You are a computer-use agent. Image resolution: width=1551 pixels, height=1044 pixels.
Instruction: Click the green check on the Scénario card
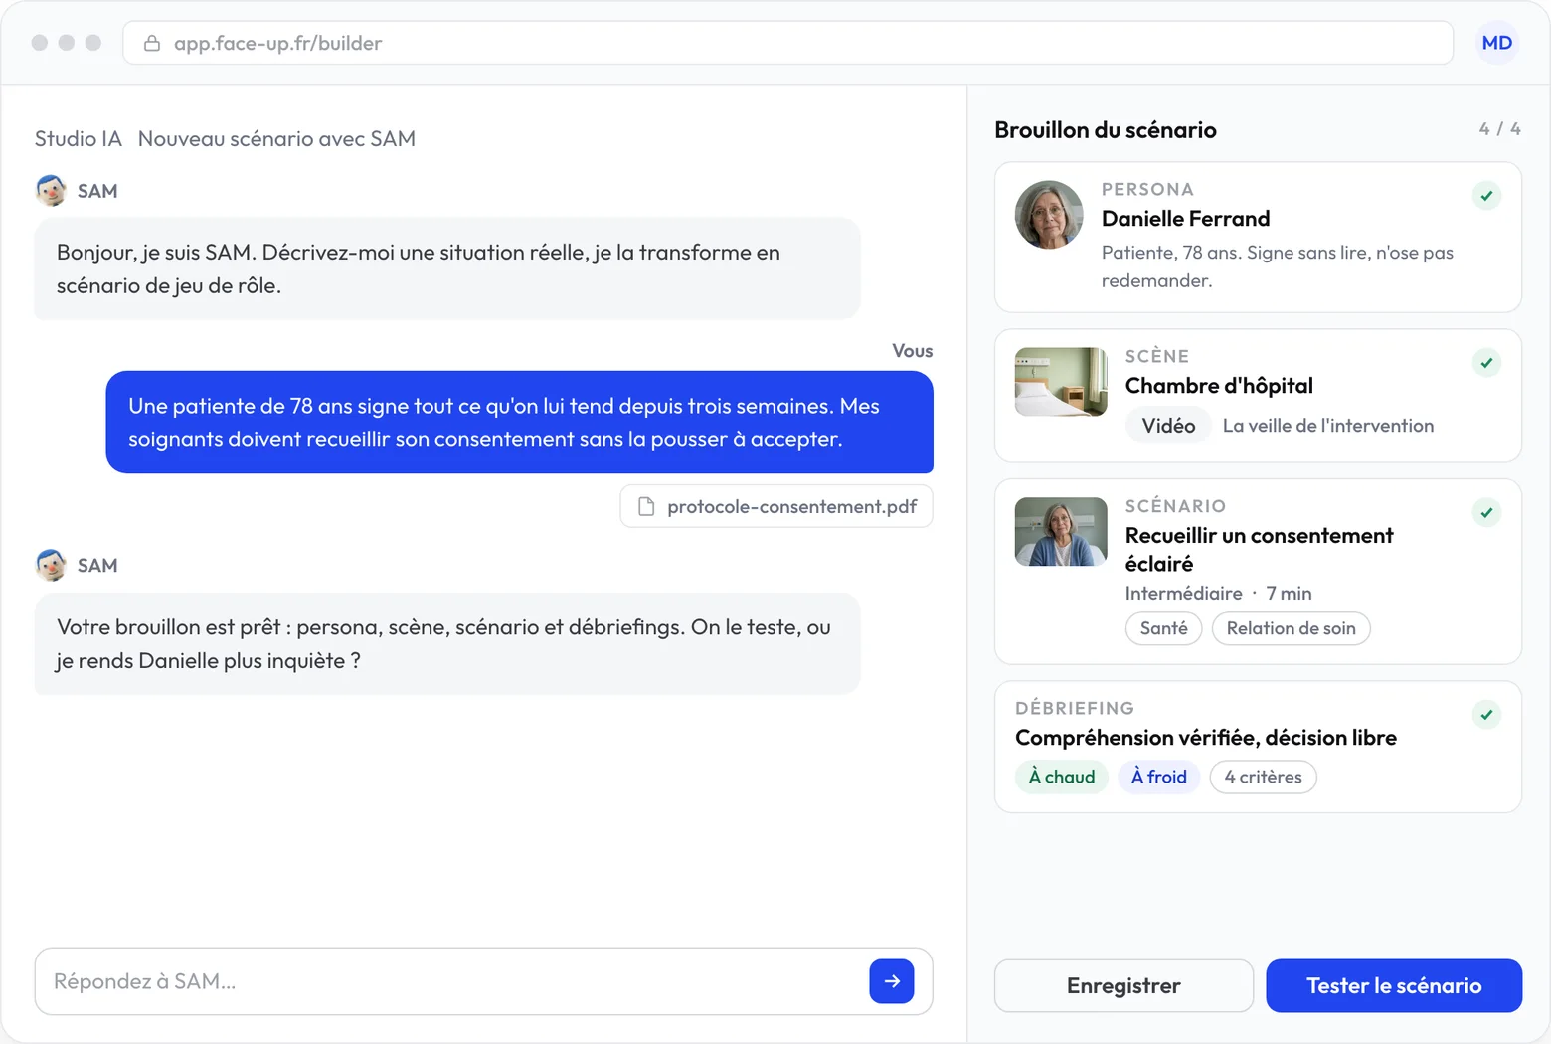click(x=1486, y=513)
